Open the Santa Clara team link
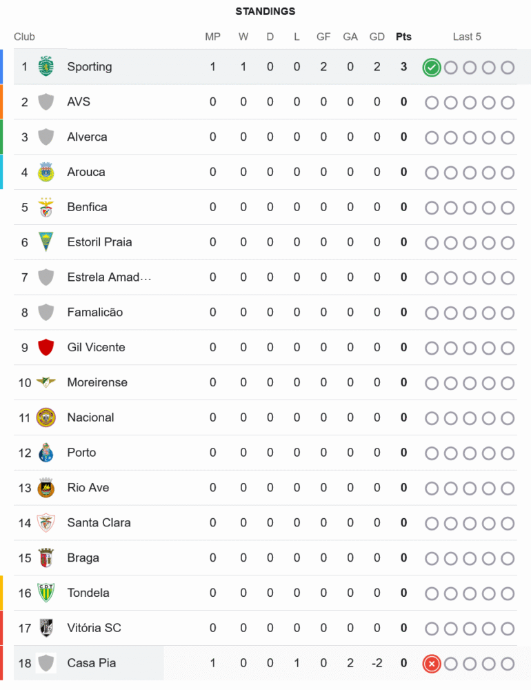531x690 pixels. click(99, 522)
